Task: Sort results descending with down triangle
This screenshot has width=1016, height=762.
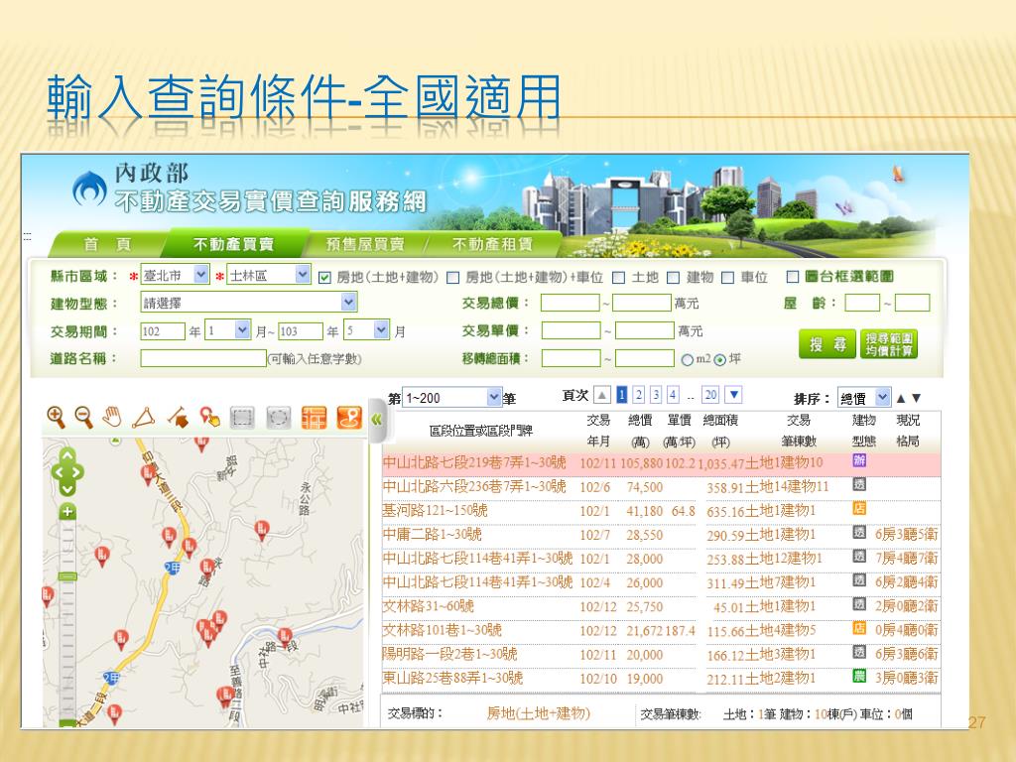Action: point(916,398)
